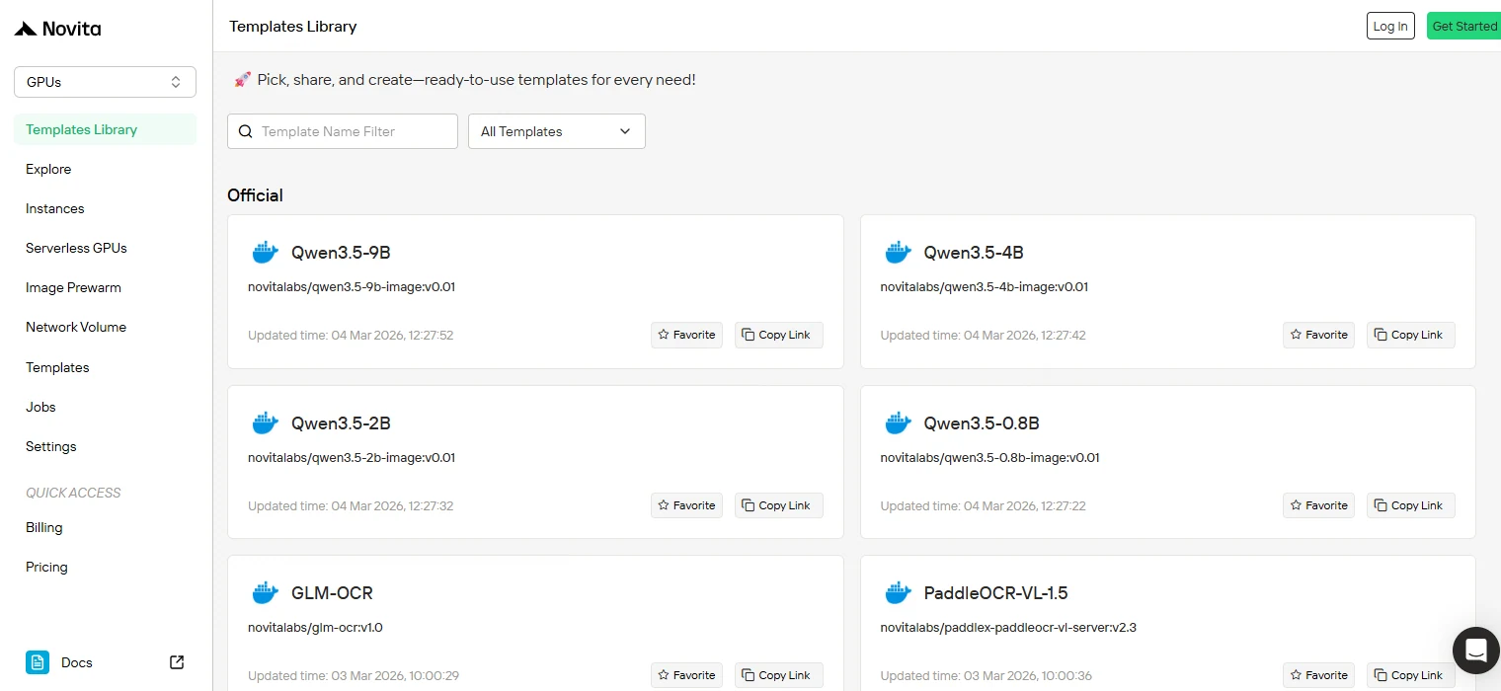Viewport: 1501px width, 691px height.
Task: Open Pricing under Quick Access
Action: (x=46, y=567)
